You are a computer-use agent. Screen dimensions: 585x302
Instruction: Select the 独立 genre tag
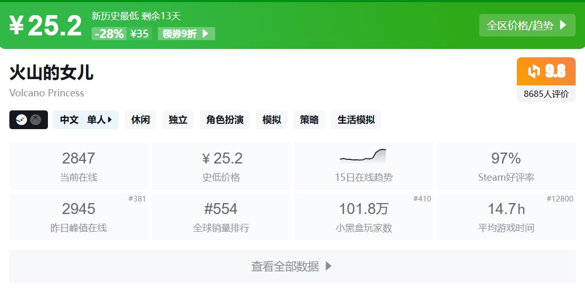[178, 120]
